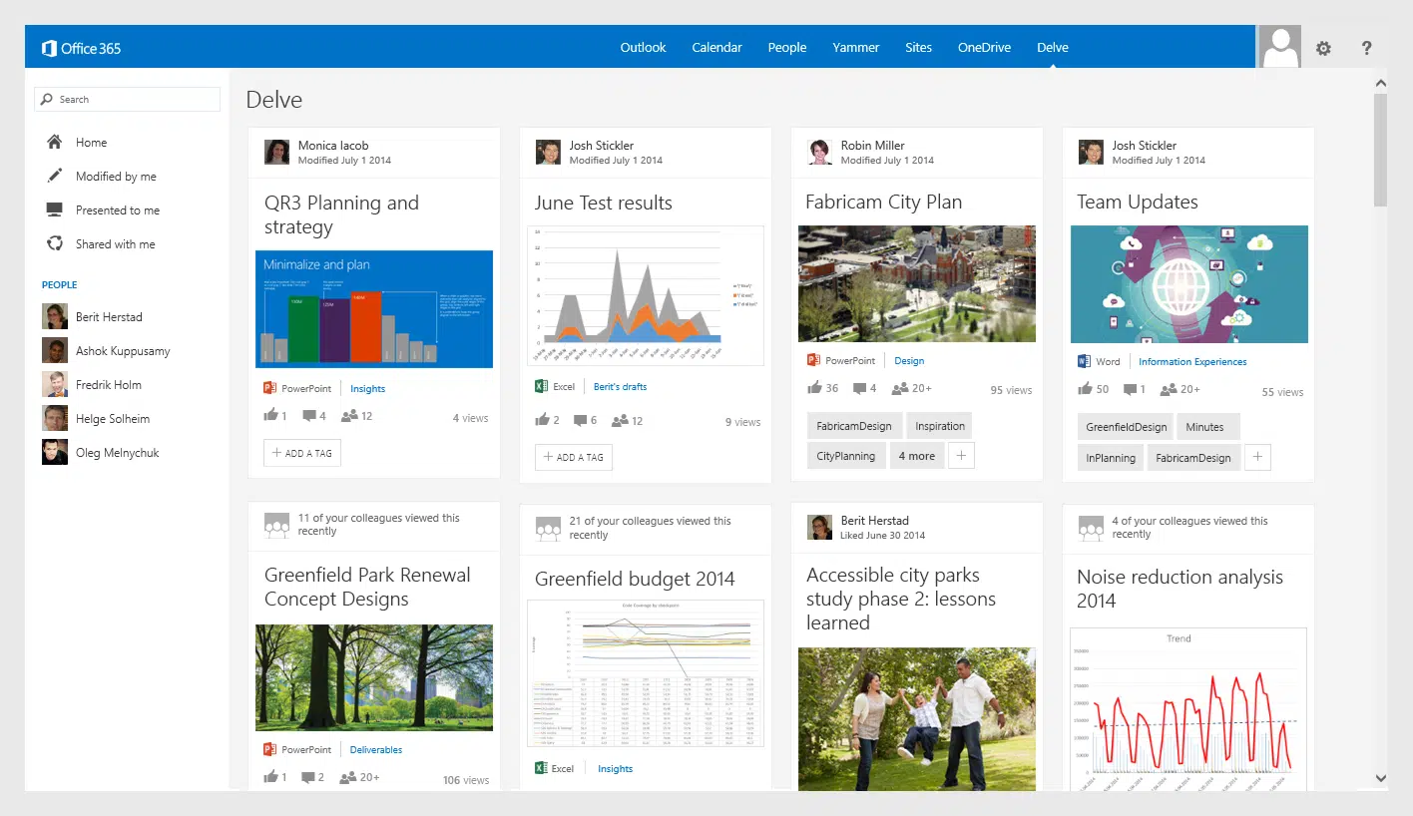Click the Office 365 logo

click(82, 48)
